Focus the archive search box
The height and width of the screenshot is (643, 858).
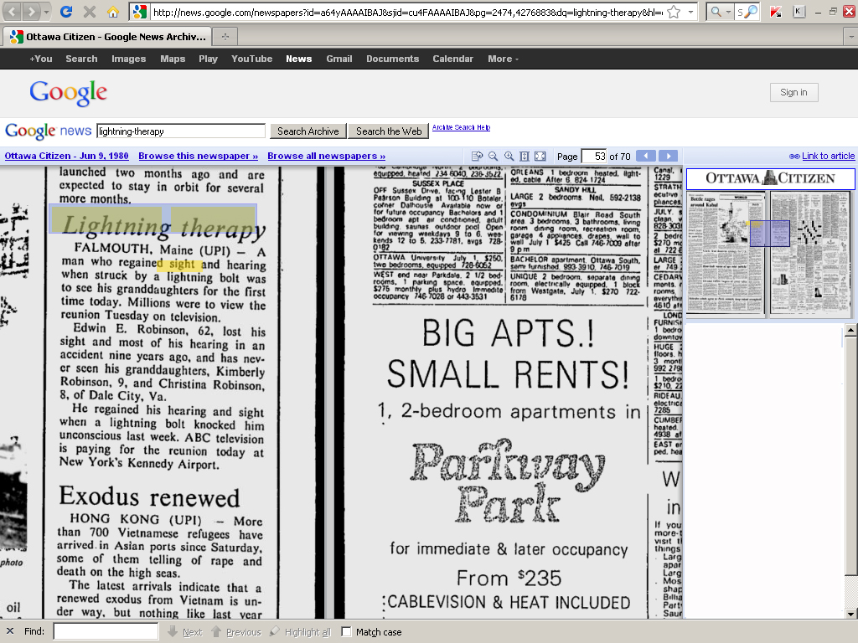(181, 131)
